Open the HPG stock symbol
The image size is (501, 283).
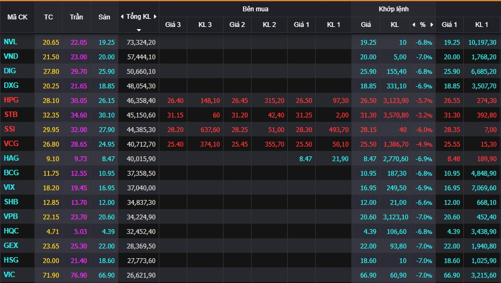(x=11, y=100)
